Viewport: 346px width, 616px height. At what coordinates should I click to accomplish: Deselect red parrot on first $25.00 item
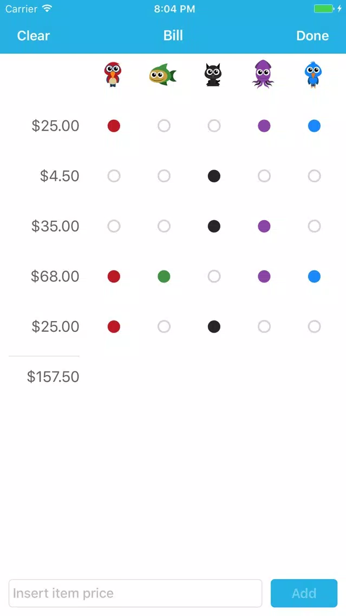(114, 126)
